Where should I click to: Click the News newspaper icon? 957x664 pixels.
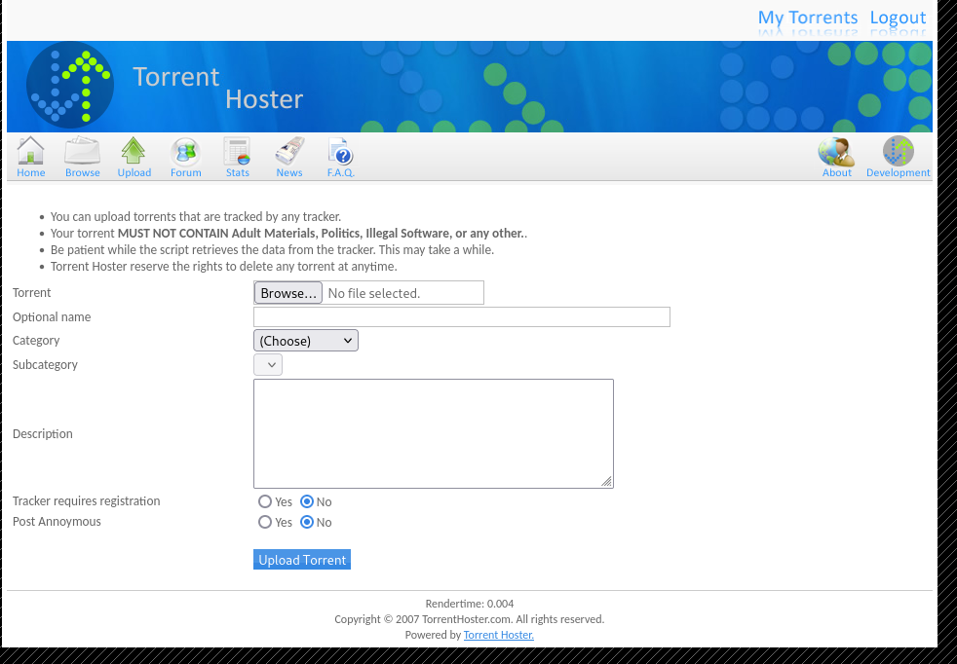point(289,152)
